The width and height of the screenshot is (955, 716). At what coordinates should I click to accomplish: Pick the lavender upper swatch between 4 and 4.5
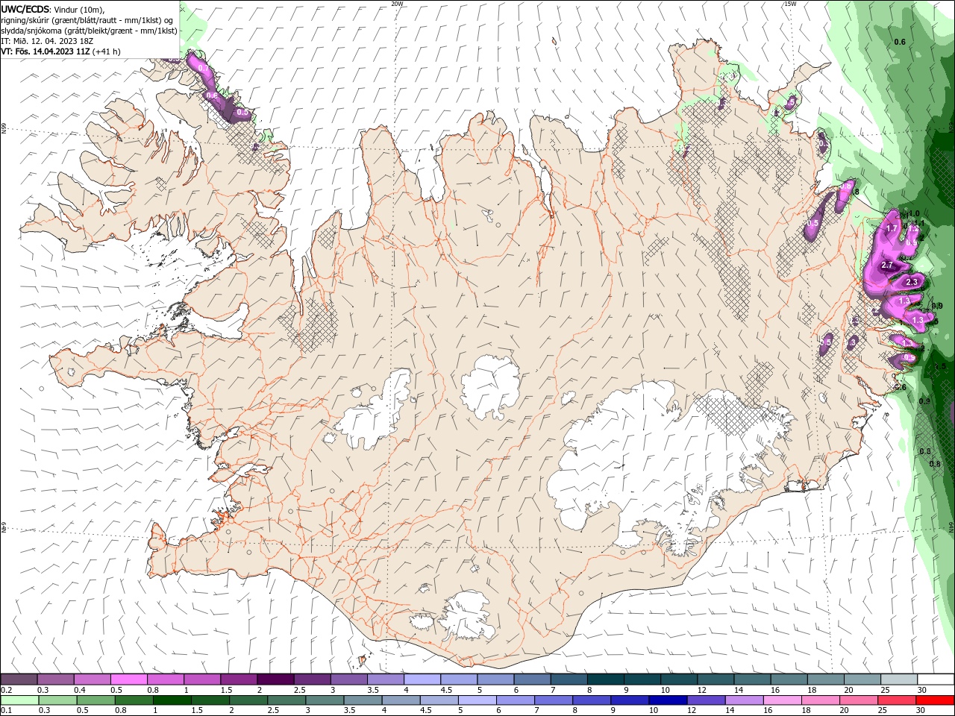point(422,679)
